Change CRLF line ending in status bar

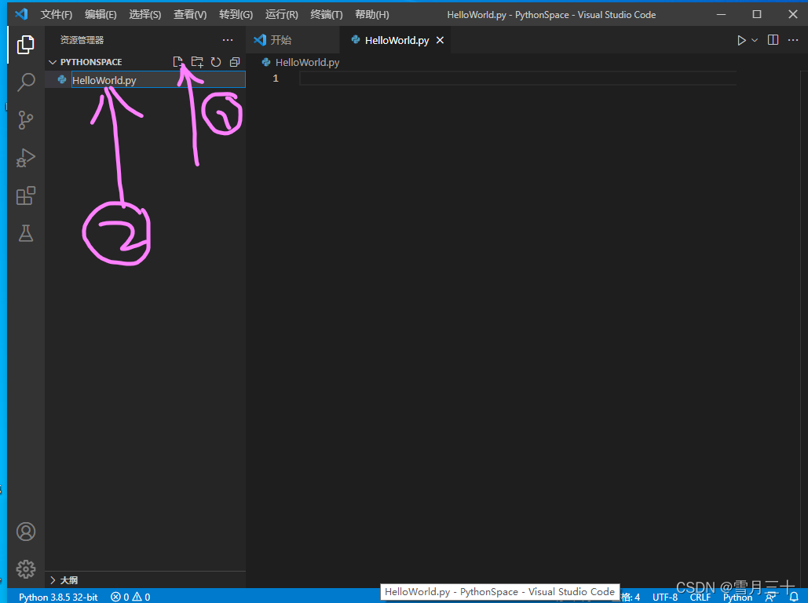click(700, 597)
